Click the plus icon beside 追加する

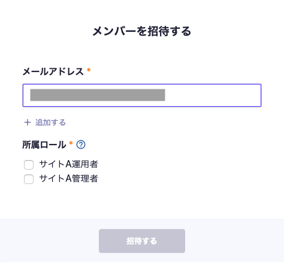pyautogui.click(x=28, y=122)
